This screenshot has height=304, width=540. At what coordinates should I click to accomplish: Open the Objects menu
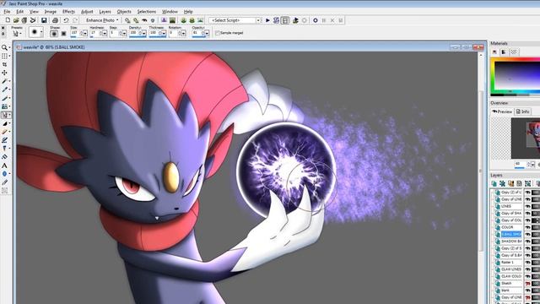tap(124, 11)
